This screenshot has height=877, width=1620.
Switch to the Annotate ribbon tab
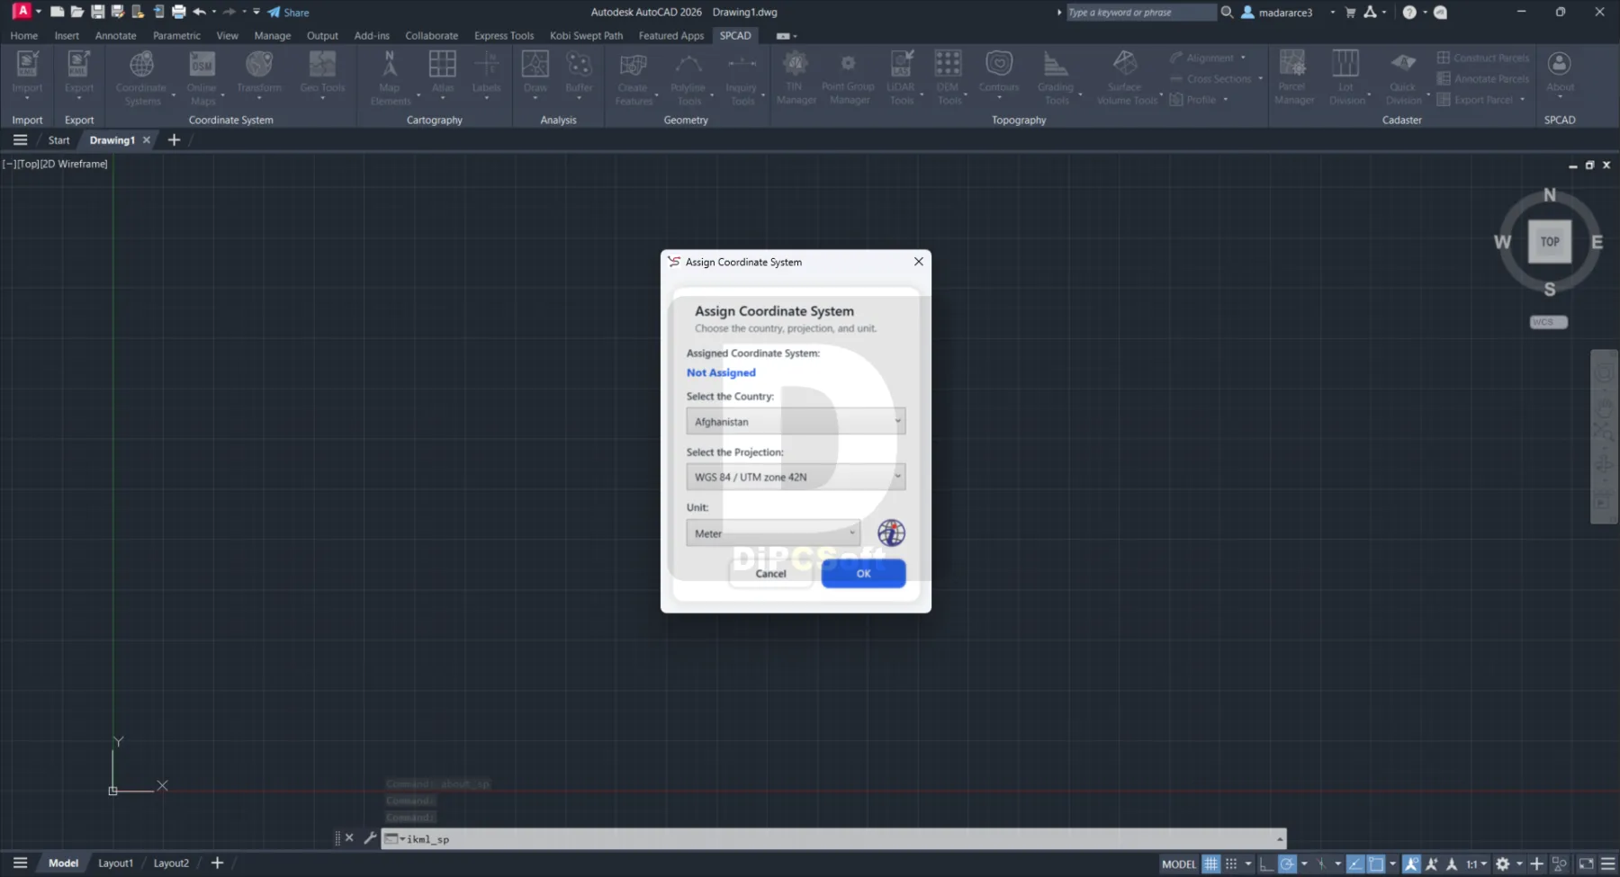coord(116,36)
